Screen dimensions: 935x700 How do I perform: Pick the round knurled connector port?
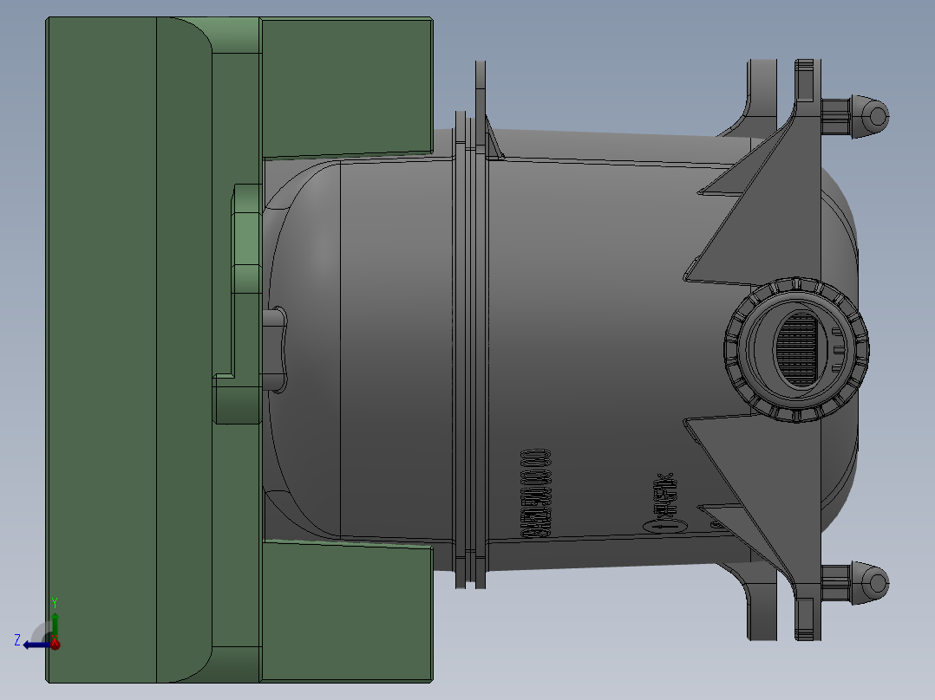pyautogui.click(x=796, y=350)
